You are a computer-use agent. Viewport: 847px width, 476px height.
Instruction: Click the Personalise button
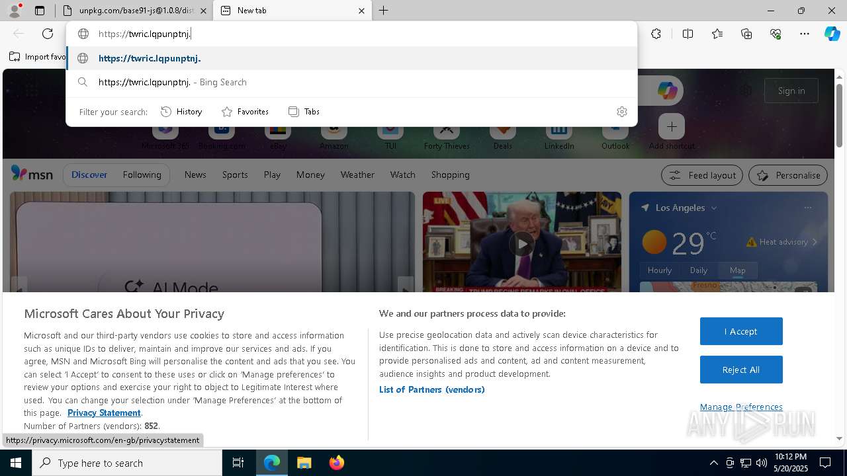point(787,175)
